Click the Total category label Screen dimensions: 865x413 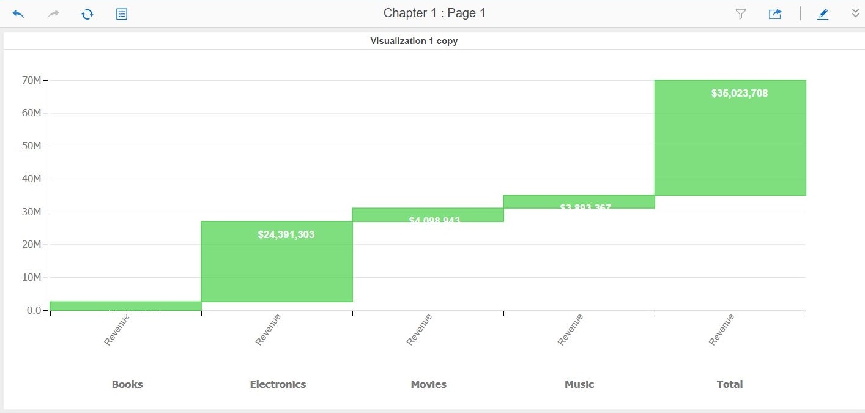point(730,384)
